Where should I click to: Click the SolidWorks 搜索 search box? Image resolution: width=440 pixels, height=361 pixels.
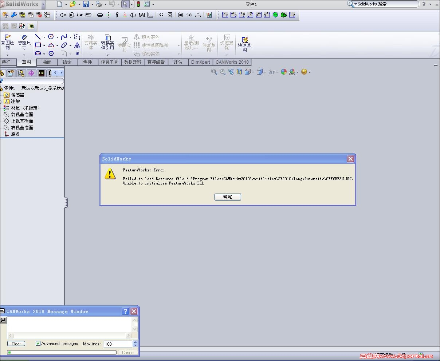[x=387, y=4]
